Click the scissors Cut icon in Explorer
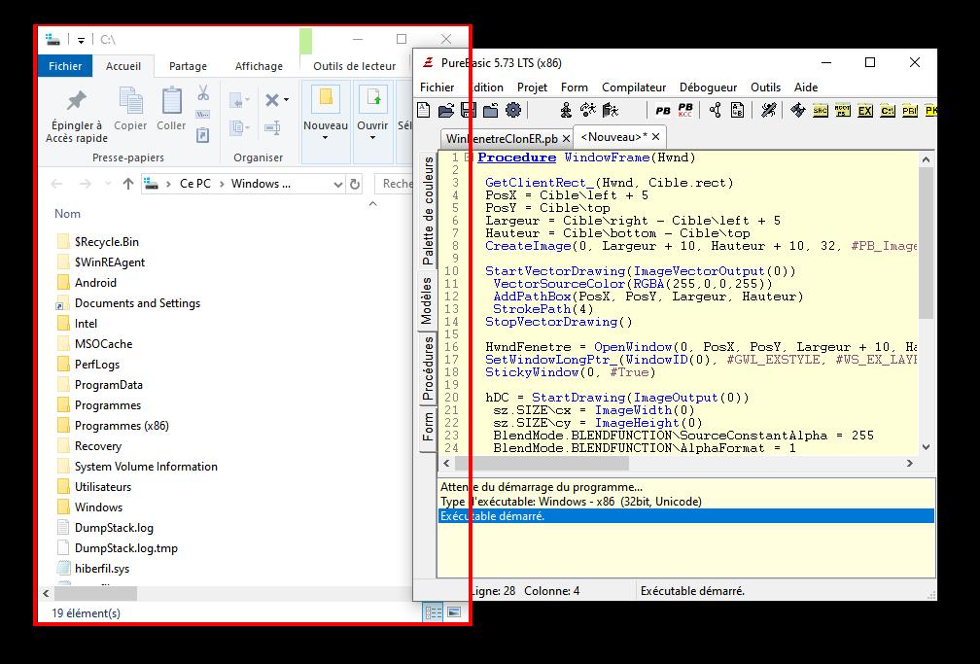This screenshot has width=980, height=664. (x=203, y=93)
